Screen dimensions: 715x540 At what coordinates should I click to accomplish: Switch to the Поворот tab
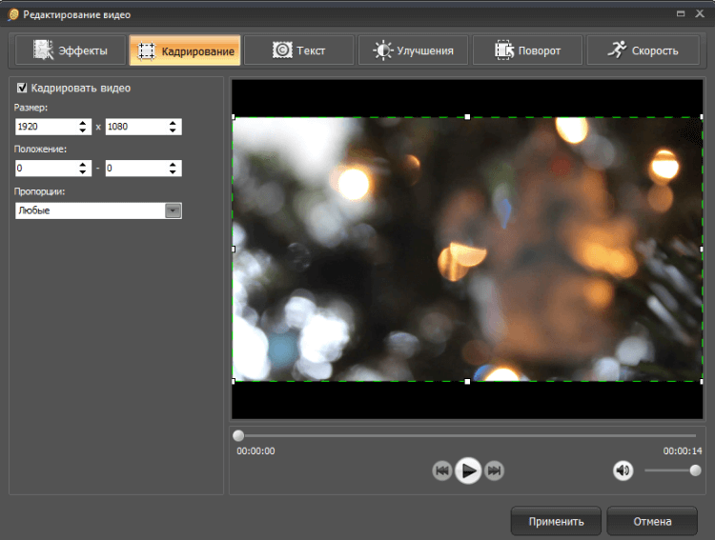pyautogui.click(x=527, y=50)
